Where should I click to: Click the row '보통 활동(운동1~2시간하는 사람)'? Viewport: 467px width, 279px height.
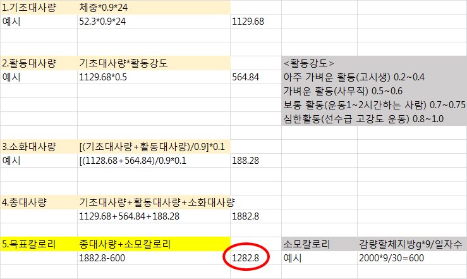click(374, 105)
